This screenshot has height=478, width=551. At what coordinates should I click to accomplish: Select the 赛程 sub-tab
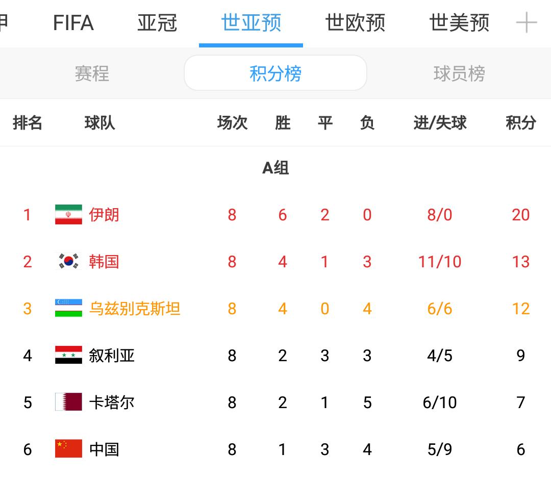pyautogui.click(x=92, y=73)
